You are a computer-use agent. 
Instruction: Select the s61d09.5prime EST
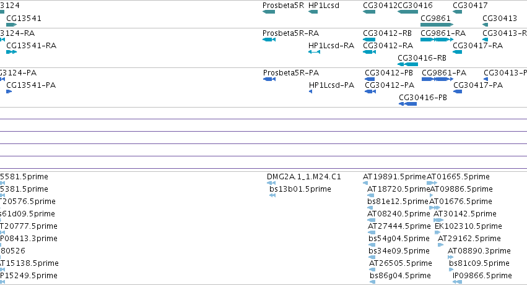click(x=1, y=220)
